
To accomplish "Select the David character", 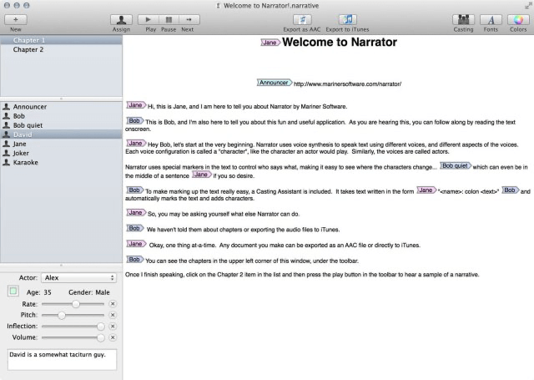I will tap(61, 134).
